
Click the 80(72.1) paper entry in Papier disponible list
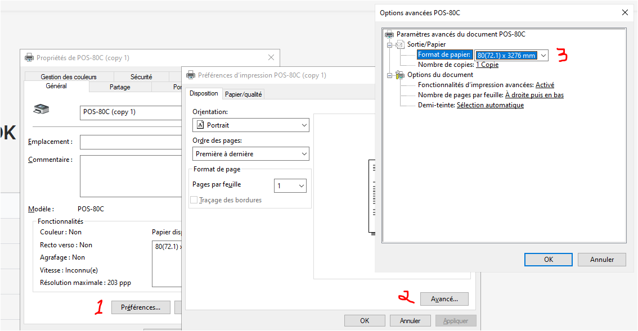[x=168, y=247]
